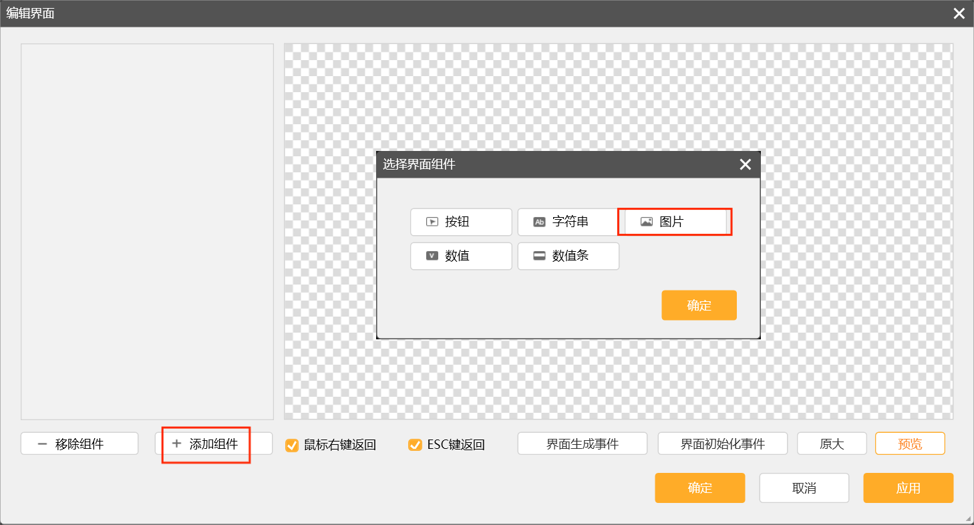Click the plus icon for 添加组件
The image size is (974, 525).
[176, 444]
